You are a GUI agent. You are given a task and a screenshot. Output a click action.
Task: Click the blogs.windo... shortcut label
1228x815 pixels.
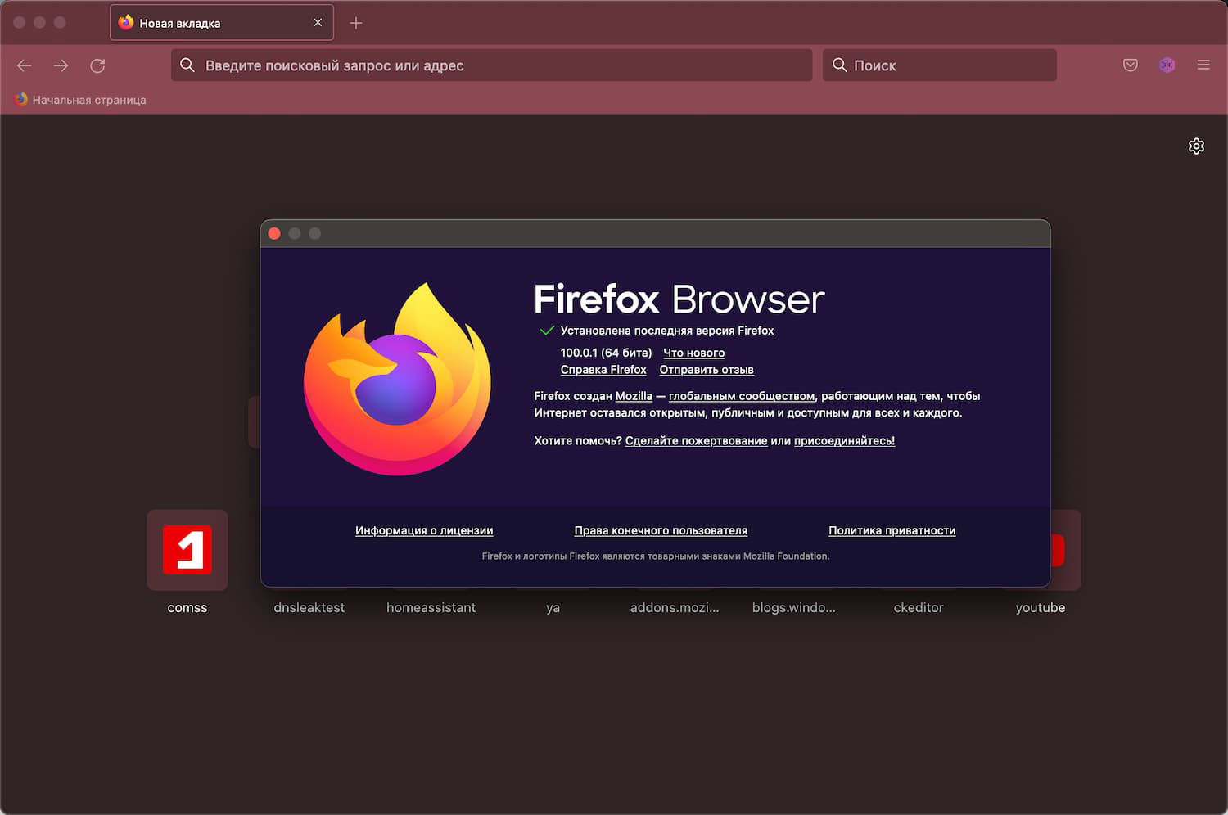pyautogui.click(x=794, y=608)
